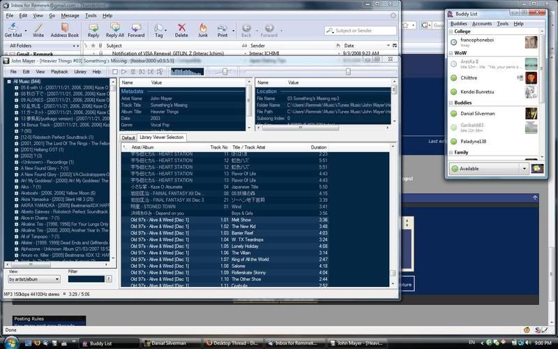
Task: Collapse the WoW buddy group
Action: click(450, 52)
